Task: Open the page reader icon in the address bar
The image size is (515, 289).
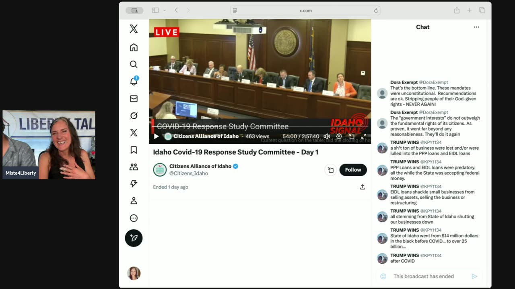Action: coord(235,10)
